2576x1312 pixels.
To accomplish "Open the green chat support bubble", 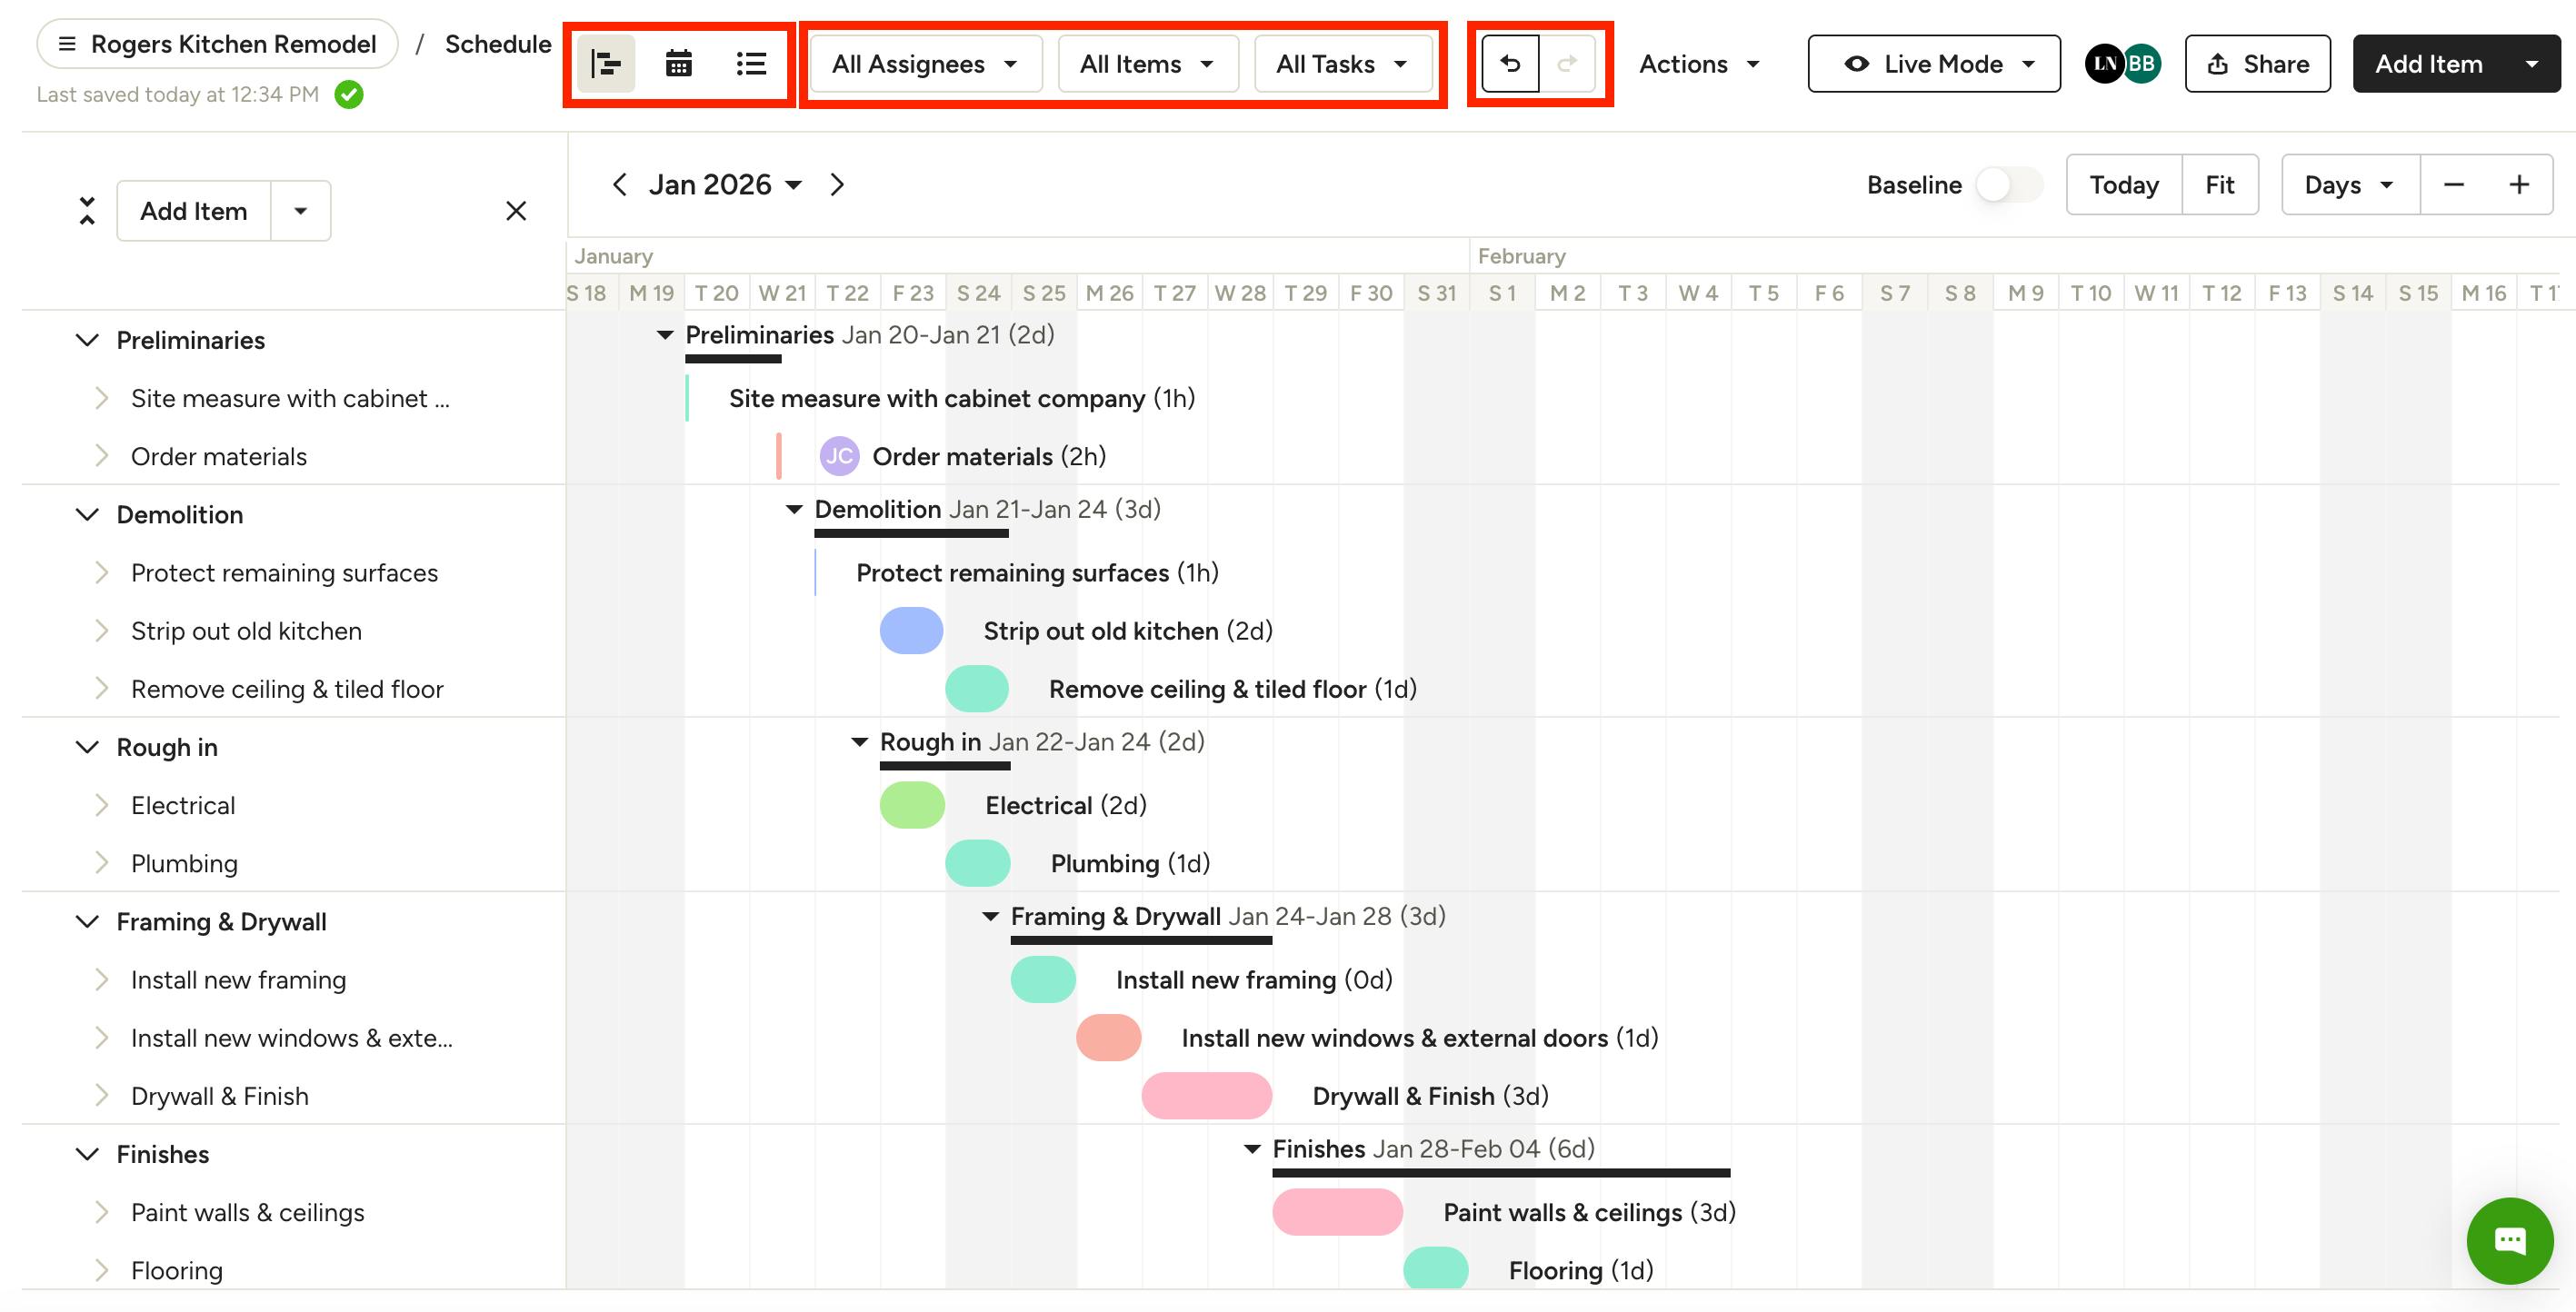I will pos(2510,1241).
